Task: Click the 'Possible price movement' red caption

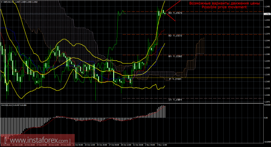Action: (224, 7)
